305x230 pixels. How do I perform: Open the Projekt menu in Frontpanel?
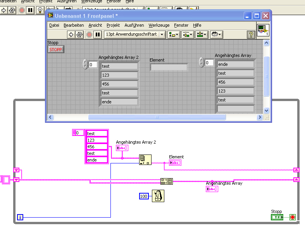pos(113,25)
